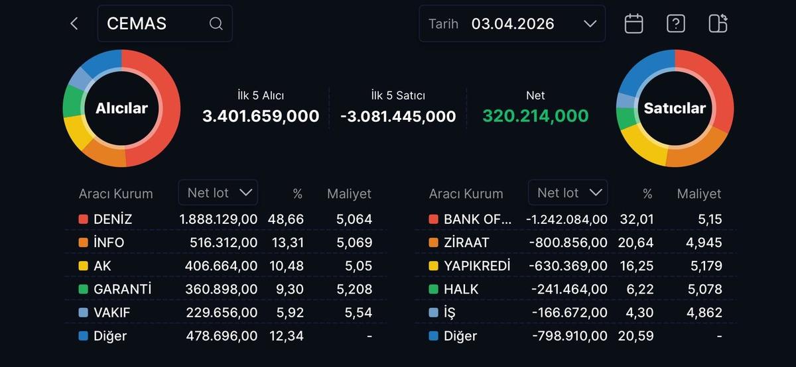The image size is (796, 367).
Task: Select the BANK OF... seller row
Action: pos(574,219)
